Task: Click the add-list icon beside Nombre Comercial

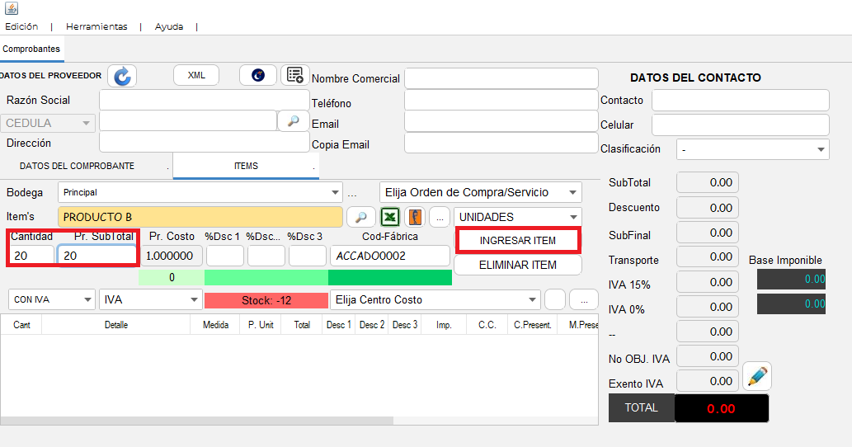Action: point(295,75)
